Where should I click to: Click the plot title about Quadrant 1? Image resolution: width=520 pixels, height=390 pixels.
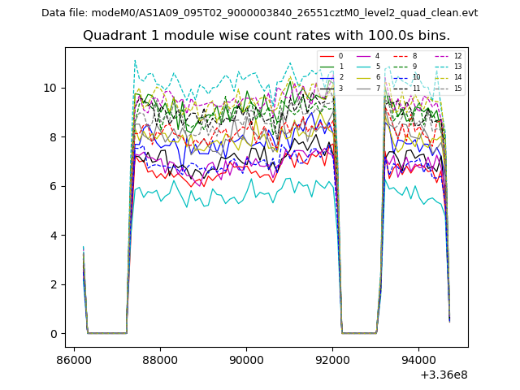click(x=266, y=36)
